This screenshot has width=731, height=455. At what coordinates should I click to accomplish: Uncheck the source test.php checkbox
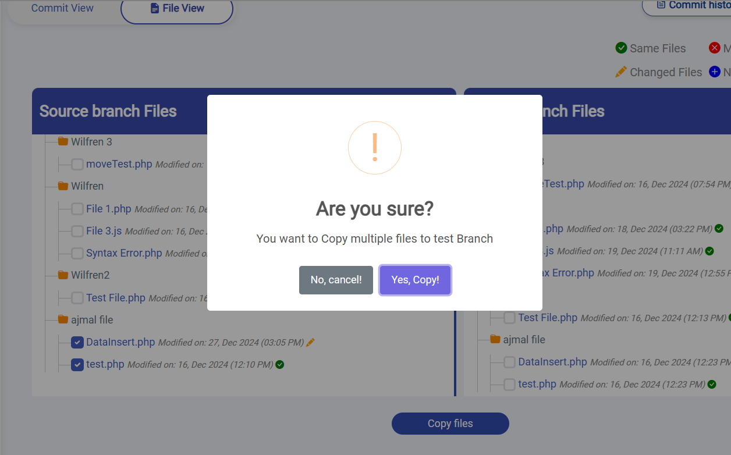point(77,365)
